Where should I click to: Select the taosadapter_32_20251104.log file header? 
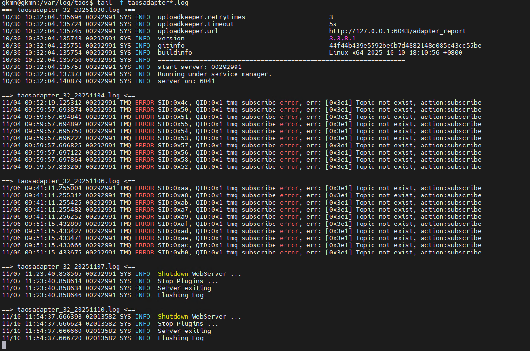pyautogui.click(x=69, y=95)
